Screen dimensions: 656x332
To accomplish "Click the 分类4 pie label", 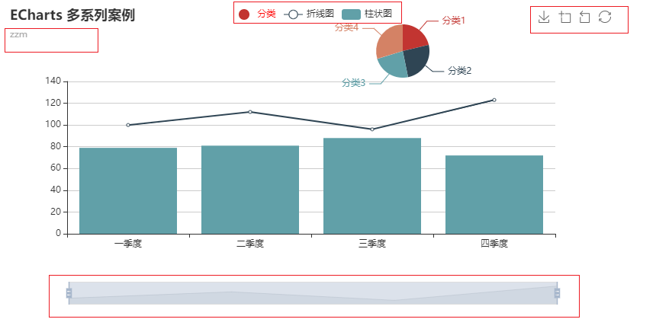I will pyautogui.click(x=347, y=27).
